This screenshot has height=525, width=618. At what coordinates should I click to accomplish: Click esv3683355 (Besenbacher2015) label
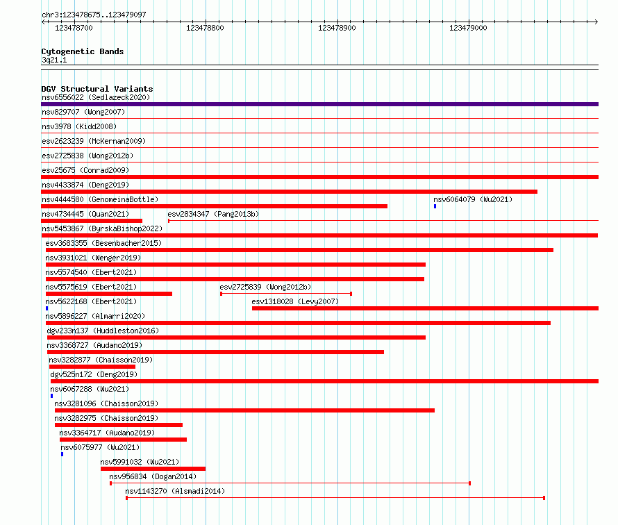103,243
